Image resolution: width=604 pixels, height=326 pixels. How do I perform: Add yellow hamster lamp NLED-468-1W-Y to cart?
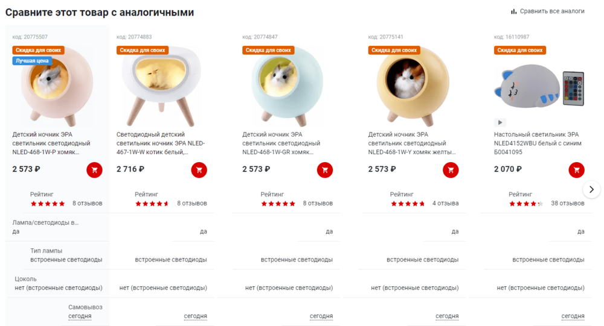coord(451,170)
